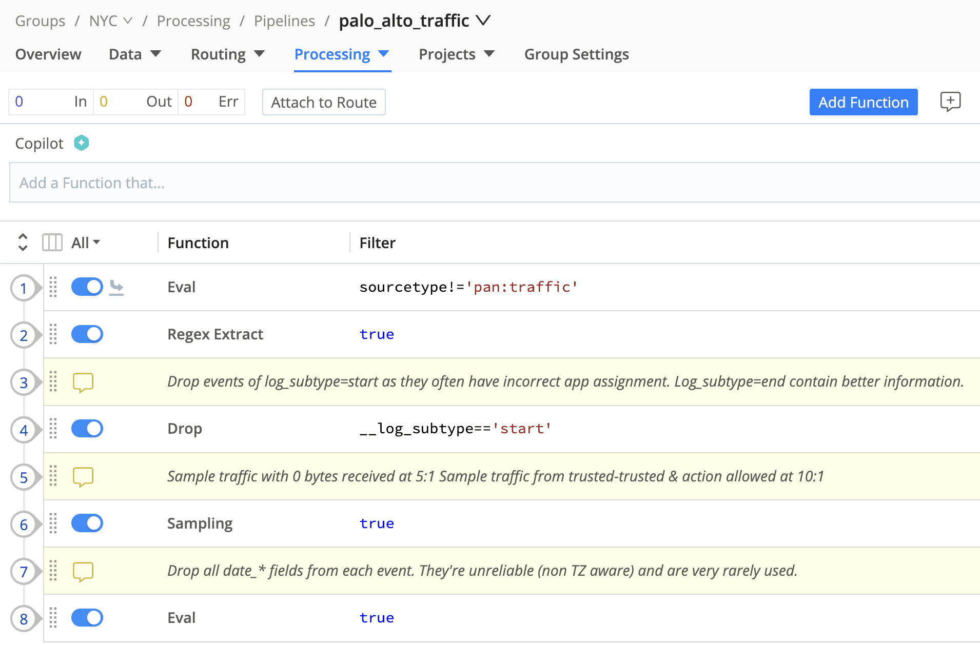This screenshot has height=645, width=980.
Task: Click the Copilot 'Add a Function that...' field
Action: pos(493,183)
